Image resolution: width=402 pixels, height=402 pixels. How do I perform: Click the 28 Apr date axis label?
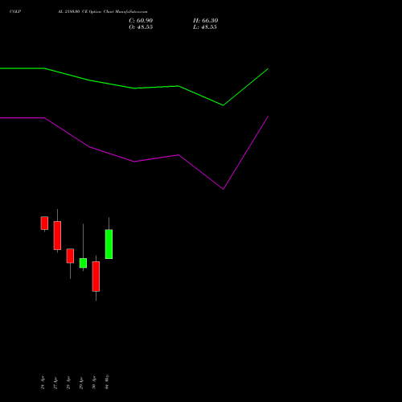(x=68, y=383)
